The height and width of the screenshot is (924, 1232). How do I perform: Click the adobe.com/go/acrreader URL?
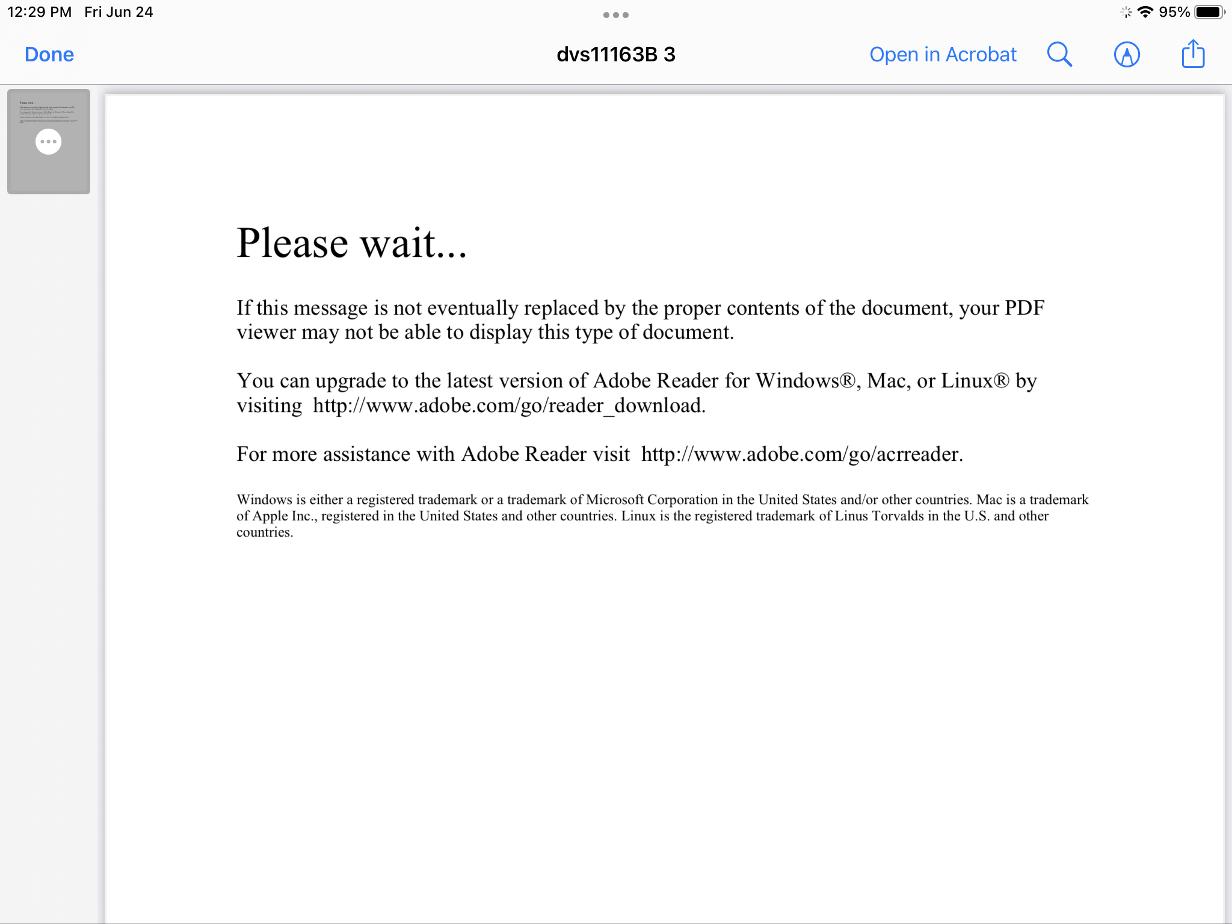point(801,454)
